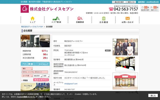Open 株式会社グレイスセブンTOP breadcrumb link
The width and height of the screenshot is (160, 100).
32,27
